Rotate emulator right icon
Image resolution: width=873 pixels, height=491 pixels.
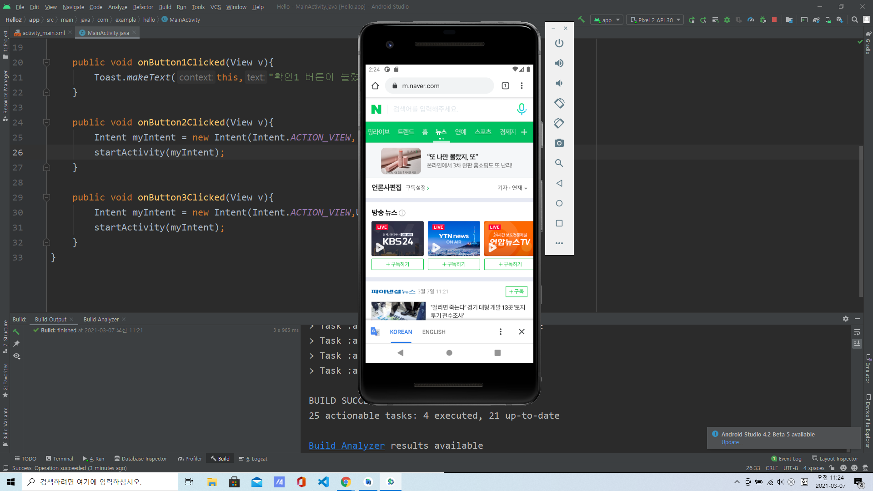[x=559, y=123]
